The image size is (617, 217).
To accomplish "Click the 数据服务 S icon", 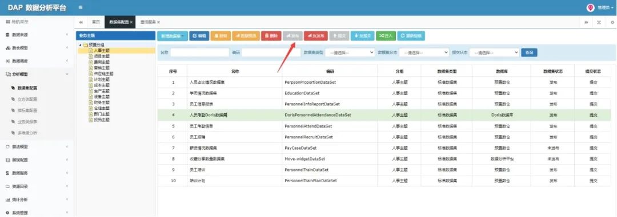I will pyautogui.click(x=7, y=173).
